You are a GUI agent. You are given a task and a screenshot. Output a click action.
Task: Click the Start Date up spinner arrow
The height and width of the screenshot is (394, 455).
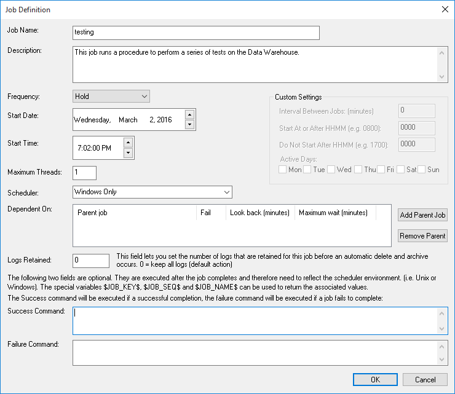coord(189,114)
